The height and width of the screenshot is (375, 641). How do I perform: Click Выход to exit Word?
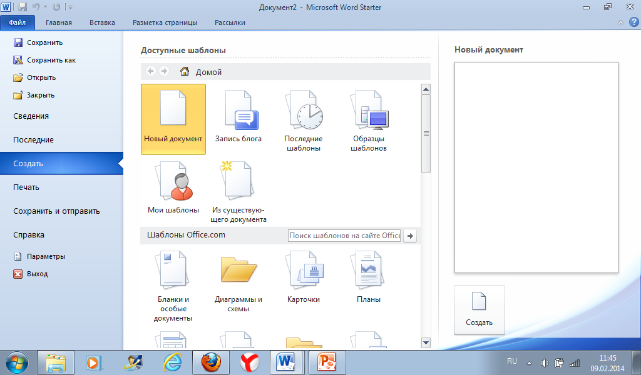click(x=31, y=274)
